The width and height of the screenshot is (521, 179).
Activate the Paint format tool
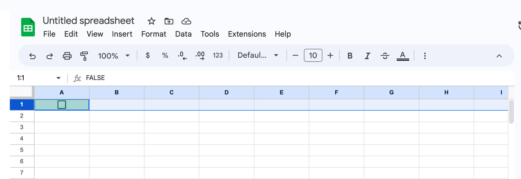84,56
